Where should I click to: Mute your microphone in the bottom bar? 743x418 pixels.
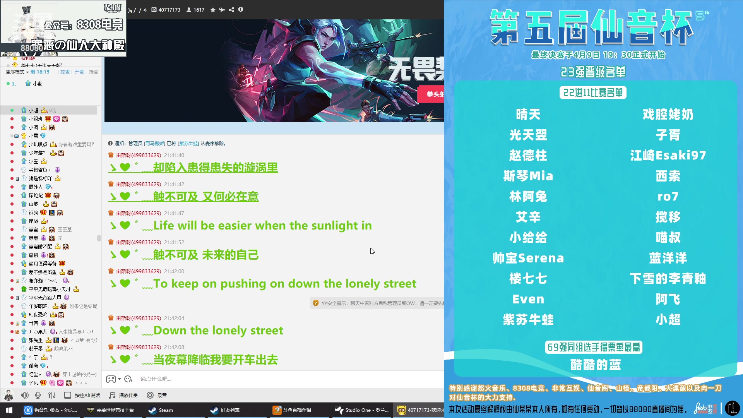coord(38,395)
